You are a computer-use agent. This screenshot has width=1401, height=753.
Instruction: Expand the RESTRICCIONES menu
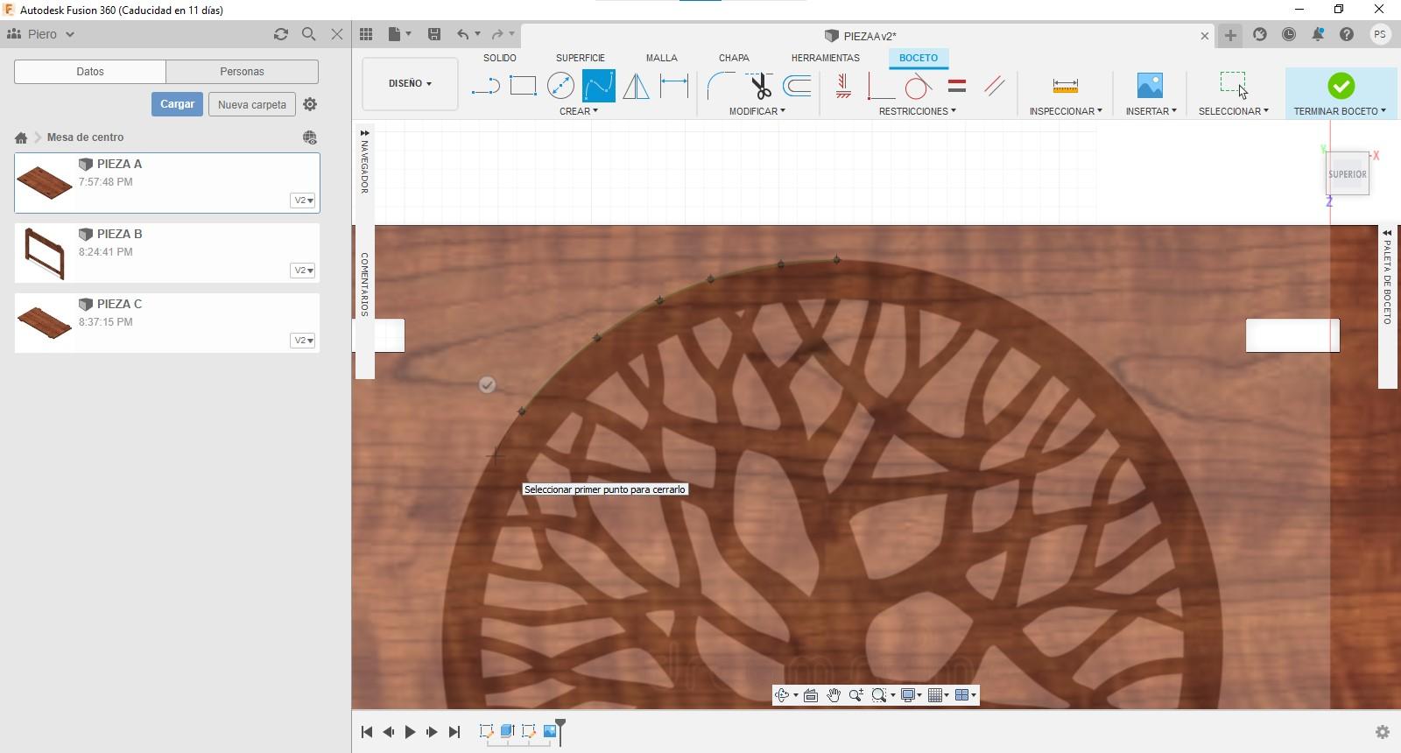[918, 111]
